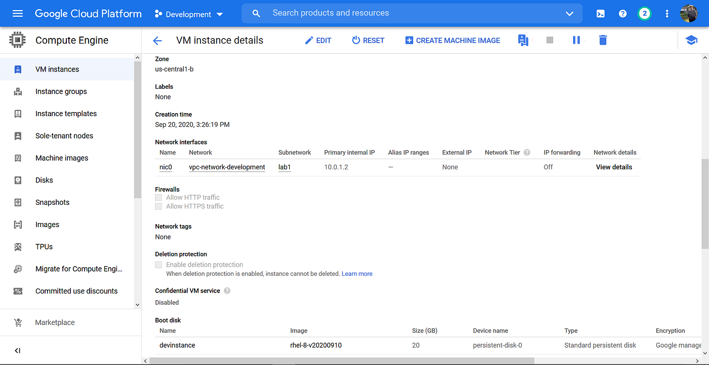The width and height of the screenshot is (709, 365).
Task: Open Images in sidebar
Action: tap(67, 225)
